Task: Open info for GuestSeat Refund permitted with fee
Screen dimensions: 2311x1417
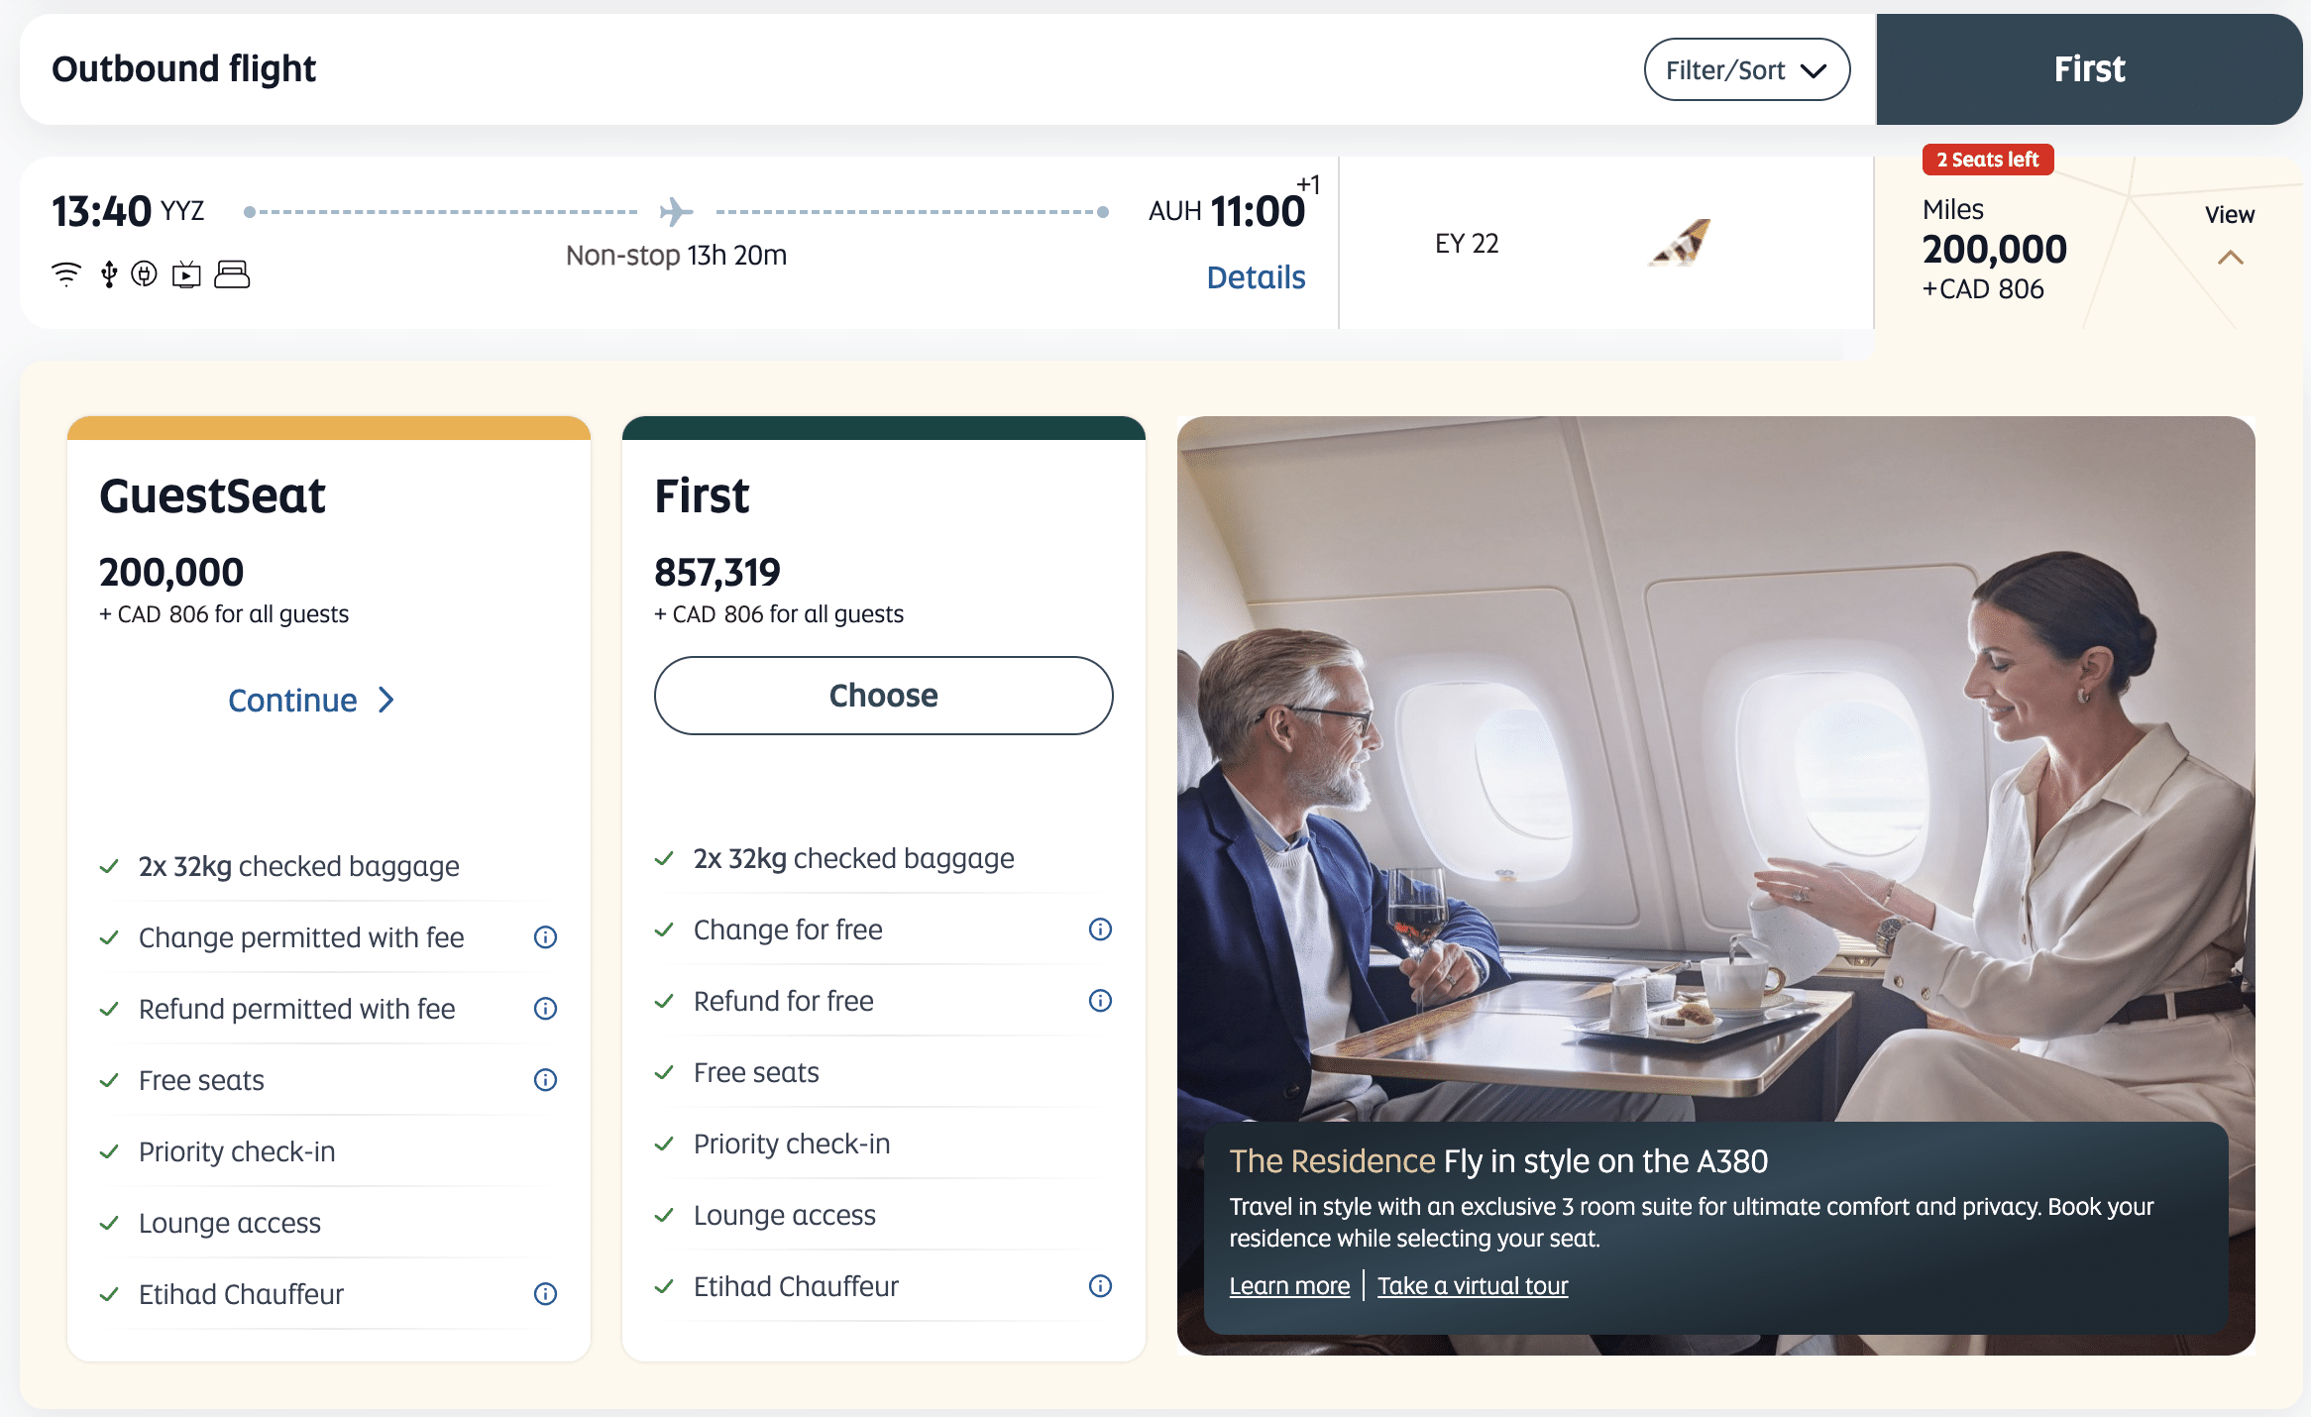Action: tap(546, 1009)
